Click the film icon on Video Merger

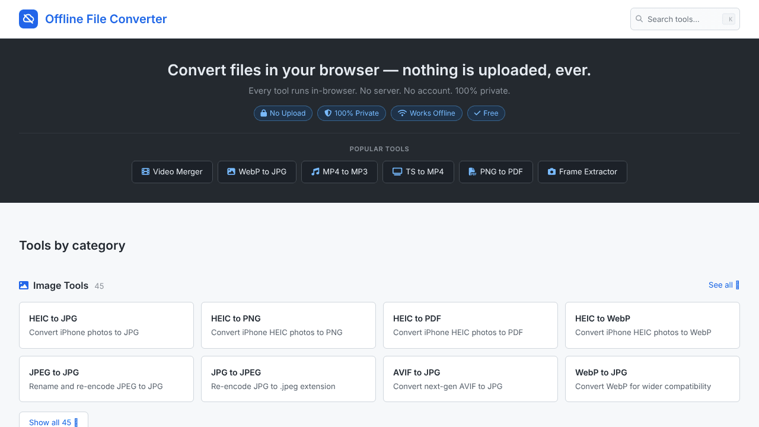coord(145,172)
